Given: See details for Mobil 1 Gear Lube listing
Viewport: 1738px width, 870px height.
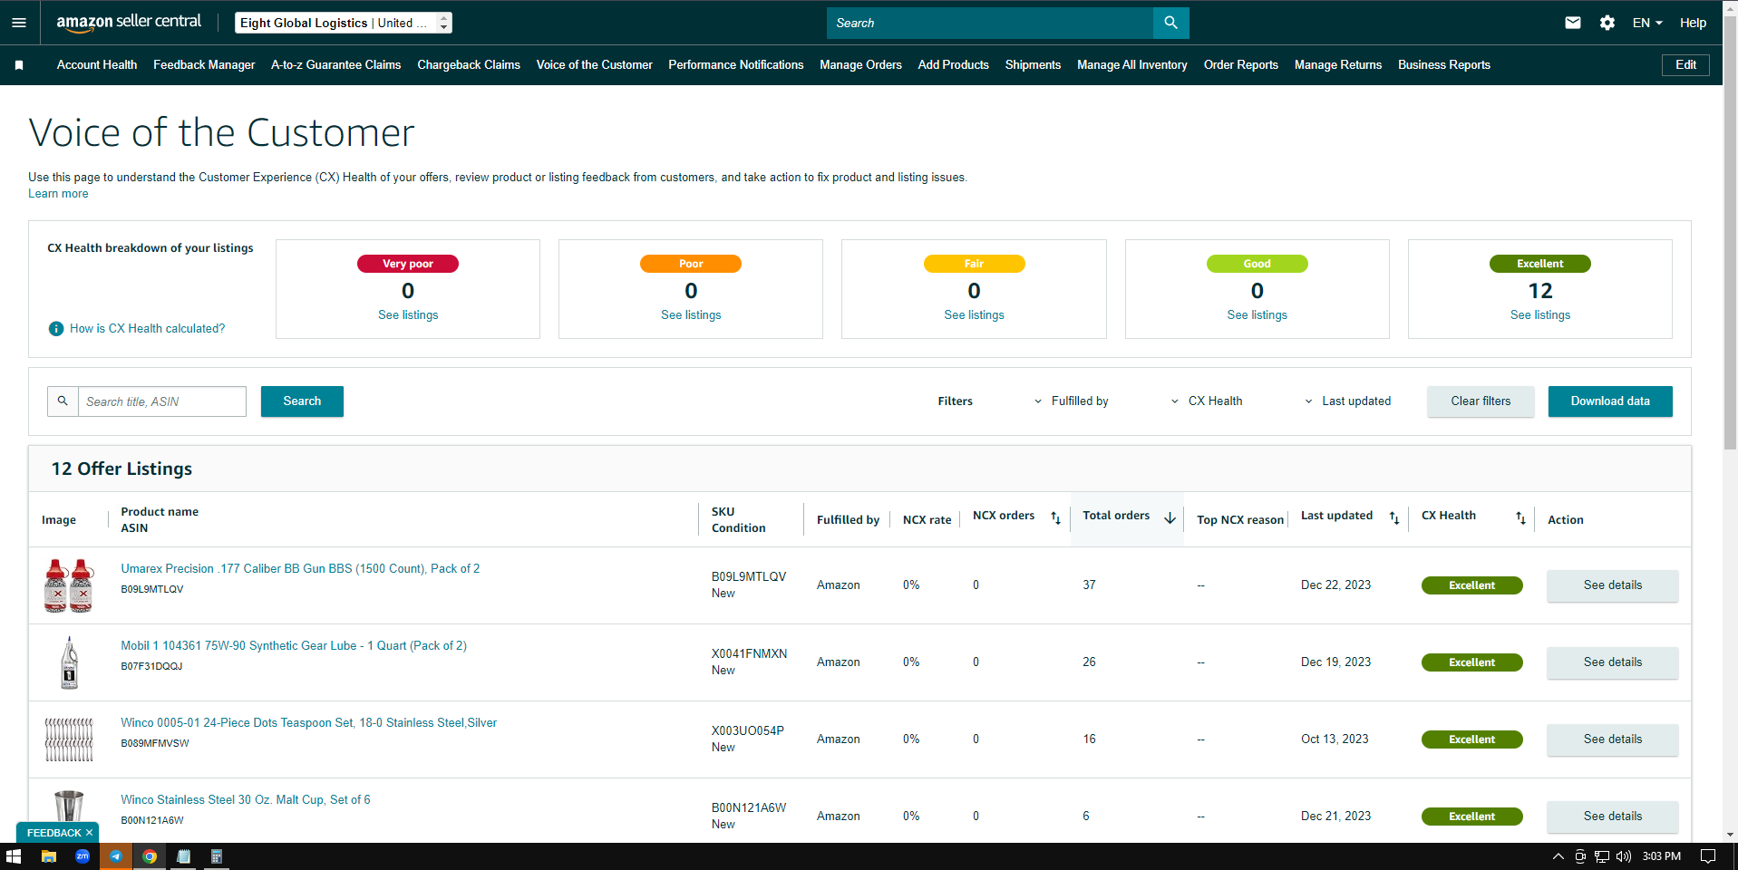Looking at the screenshot, I should [x=1613, y=662].
